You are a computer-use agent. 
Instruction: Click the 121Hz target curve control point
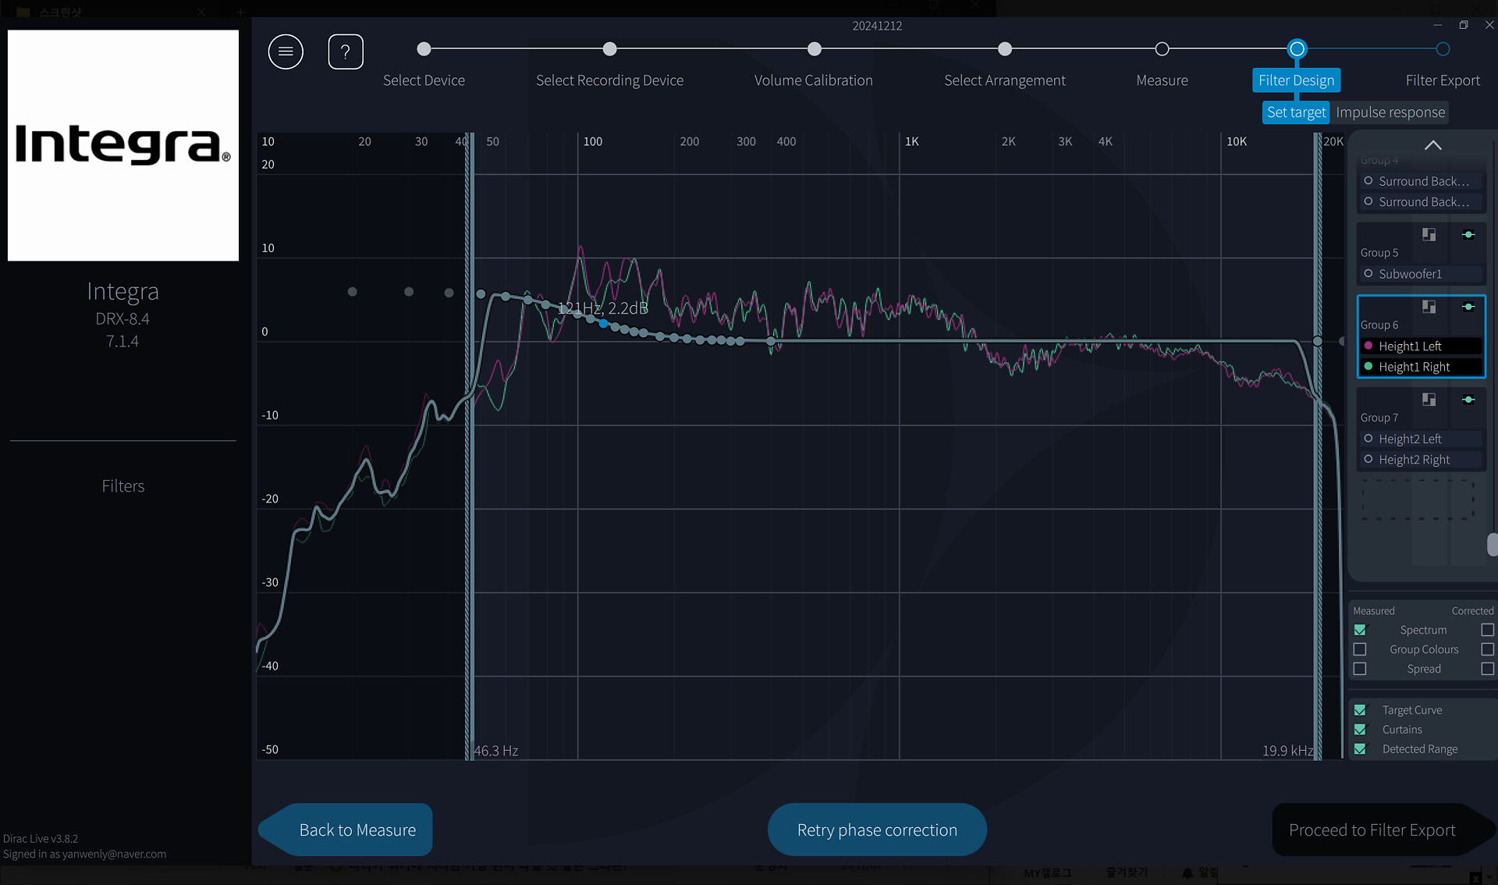[x=603, y=323]
